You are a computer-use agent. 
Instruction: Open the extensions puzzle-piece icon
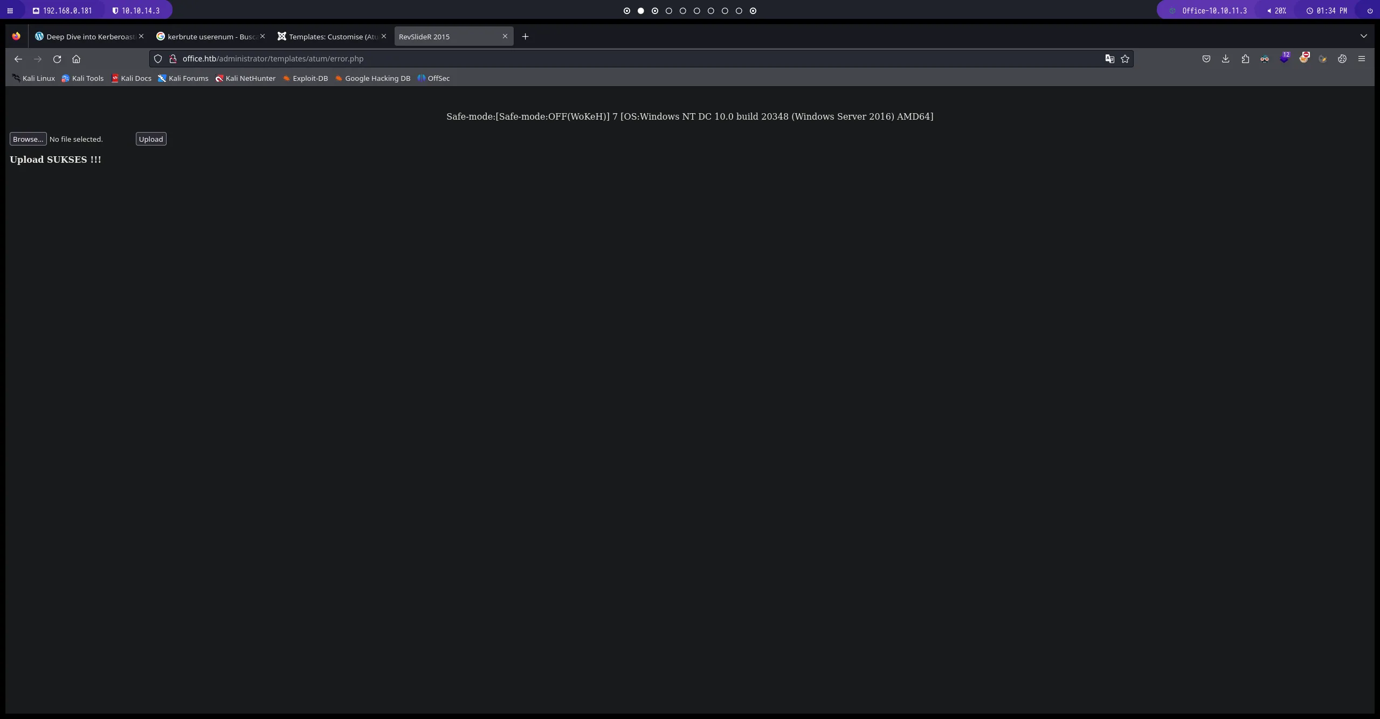pos(1246,59)
